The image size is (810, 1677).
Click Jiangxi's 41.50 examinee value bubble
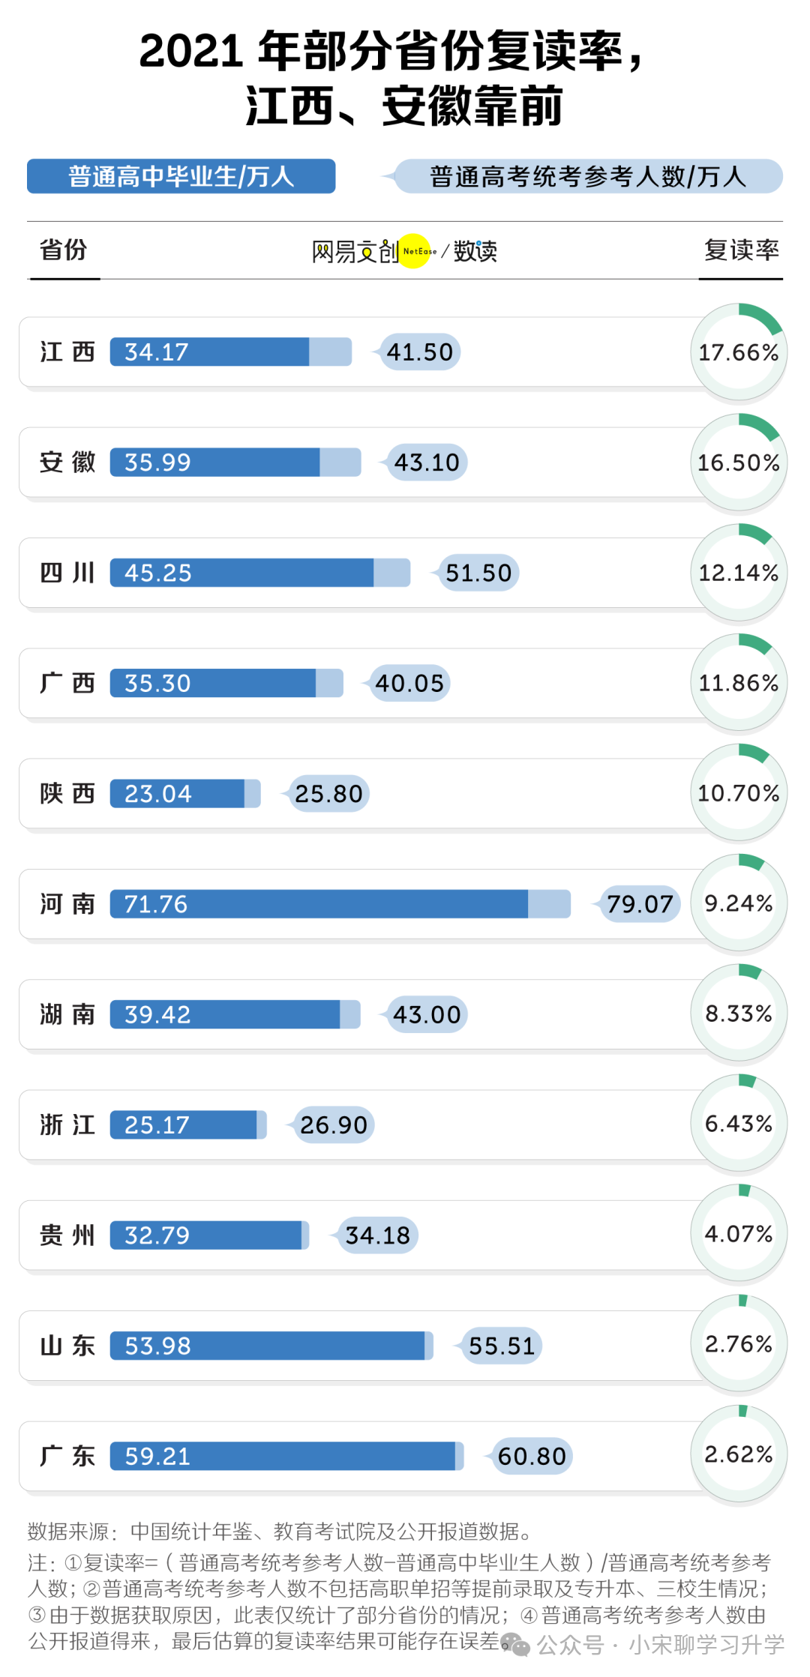[x=420, y=352]
